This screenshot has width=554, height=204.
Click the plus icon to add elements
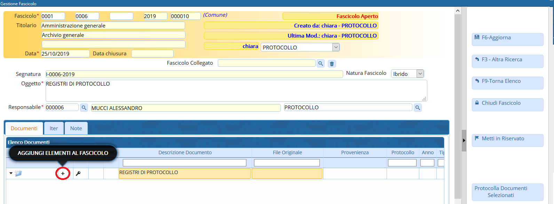63,173
